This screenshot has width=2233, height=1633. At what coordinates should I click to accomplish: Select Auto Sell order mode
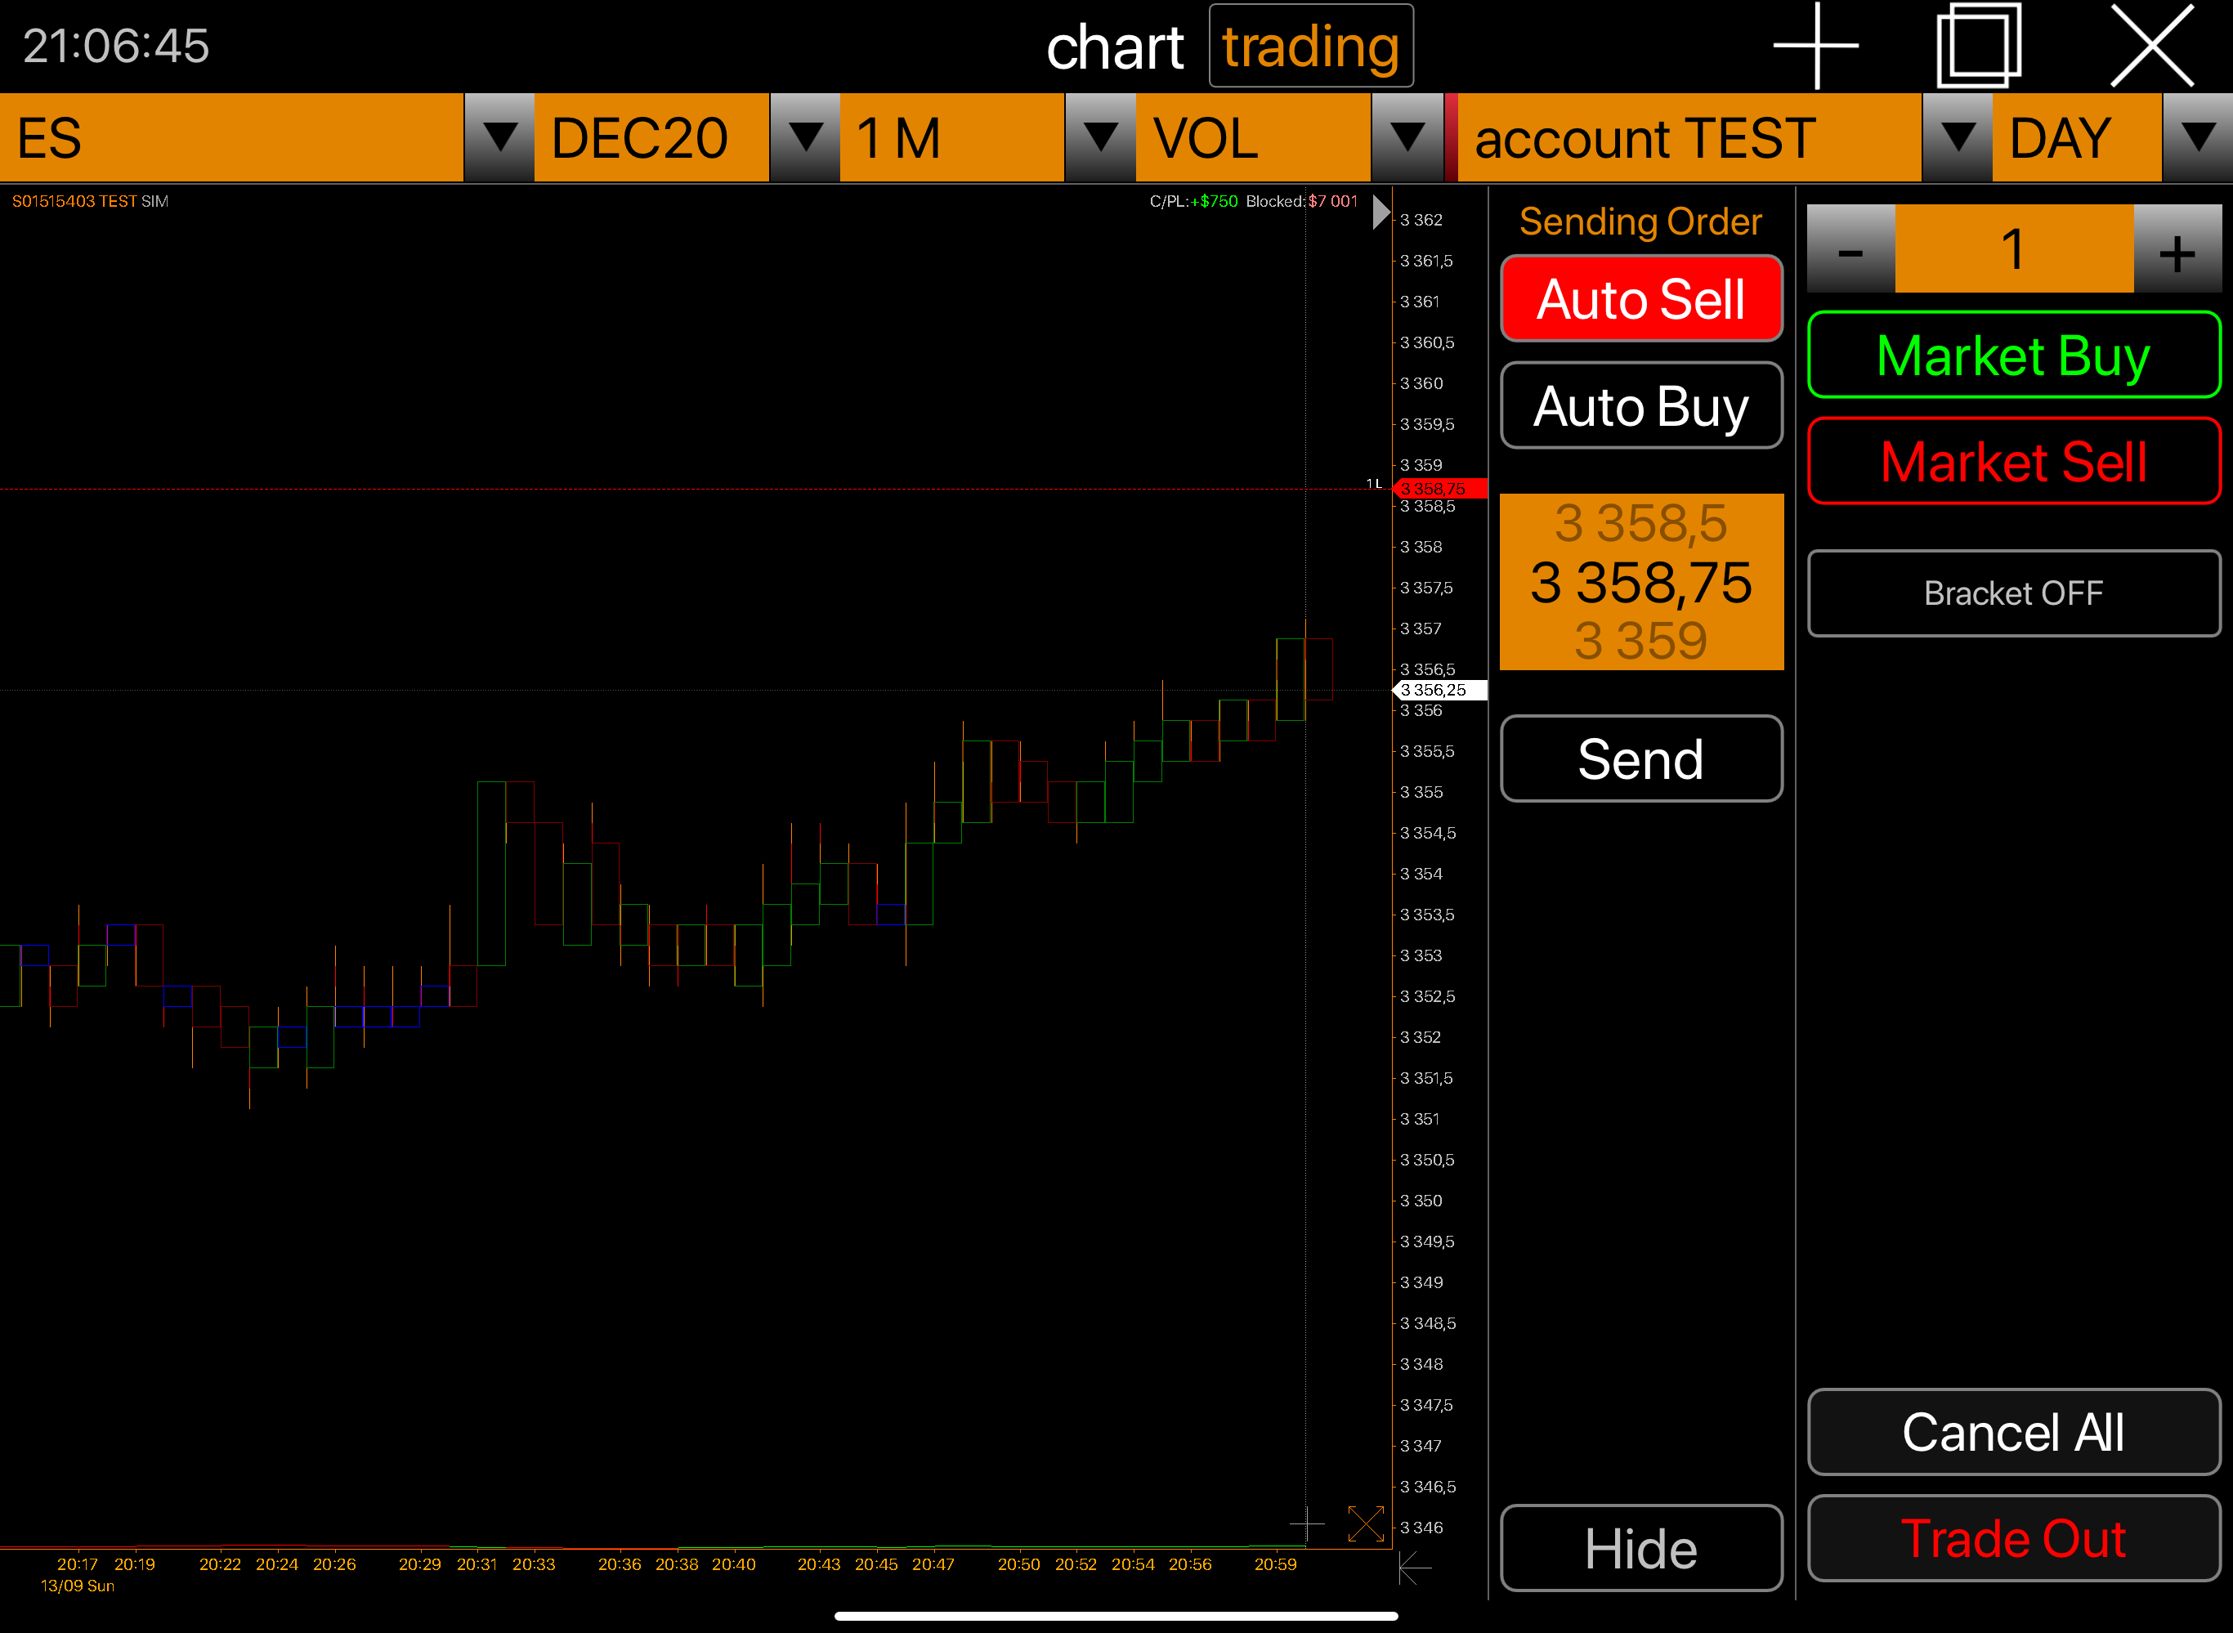coord(1641,298)
